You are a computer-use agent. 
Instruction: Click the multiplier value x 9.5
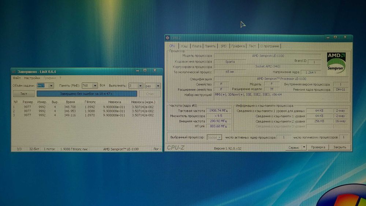218,116
